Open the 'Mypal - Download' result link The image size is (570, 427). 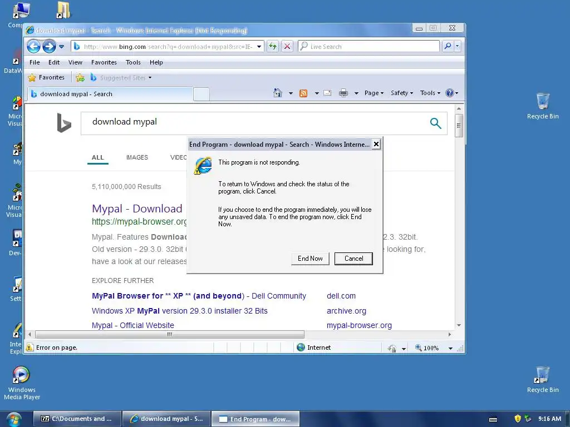coord(137,208)
